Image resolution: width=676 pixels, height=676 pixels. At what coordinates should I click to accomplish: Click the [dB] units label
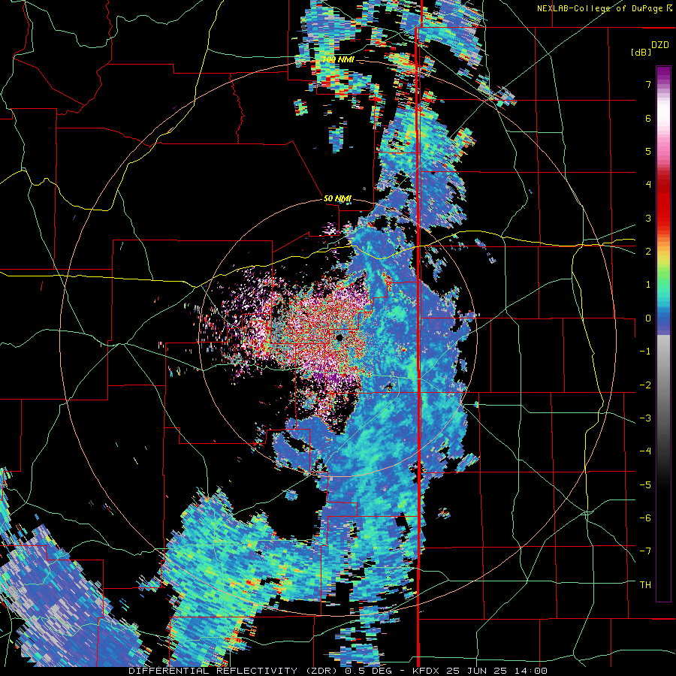641,52
